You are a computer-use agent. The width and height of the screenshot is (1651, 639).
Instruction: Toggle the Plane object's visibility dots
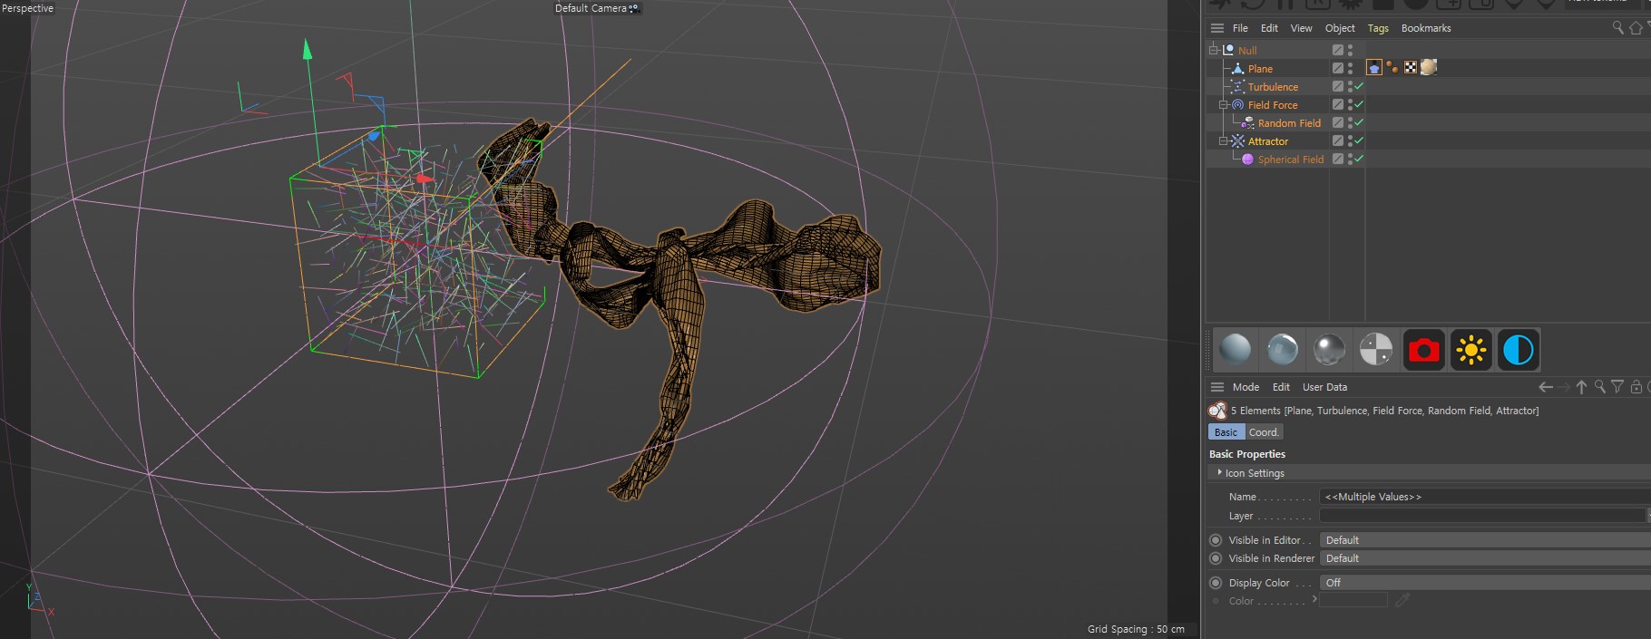[1350, 68]
